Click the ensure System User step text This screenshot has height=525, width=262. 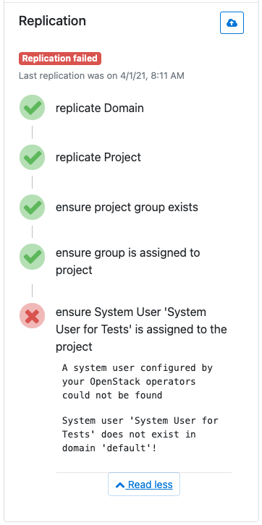point(141,329)
